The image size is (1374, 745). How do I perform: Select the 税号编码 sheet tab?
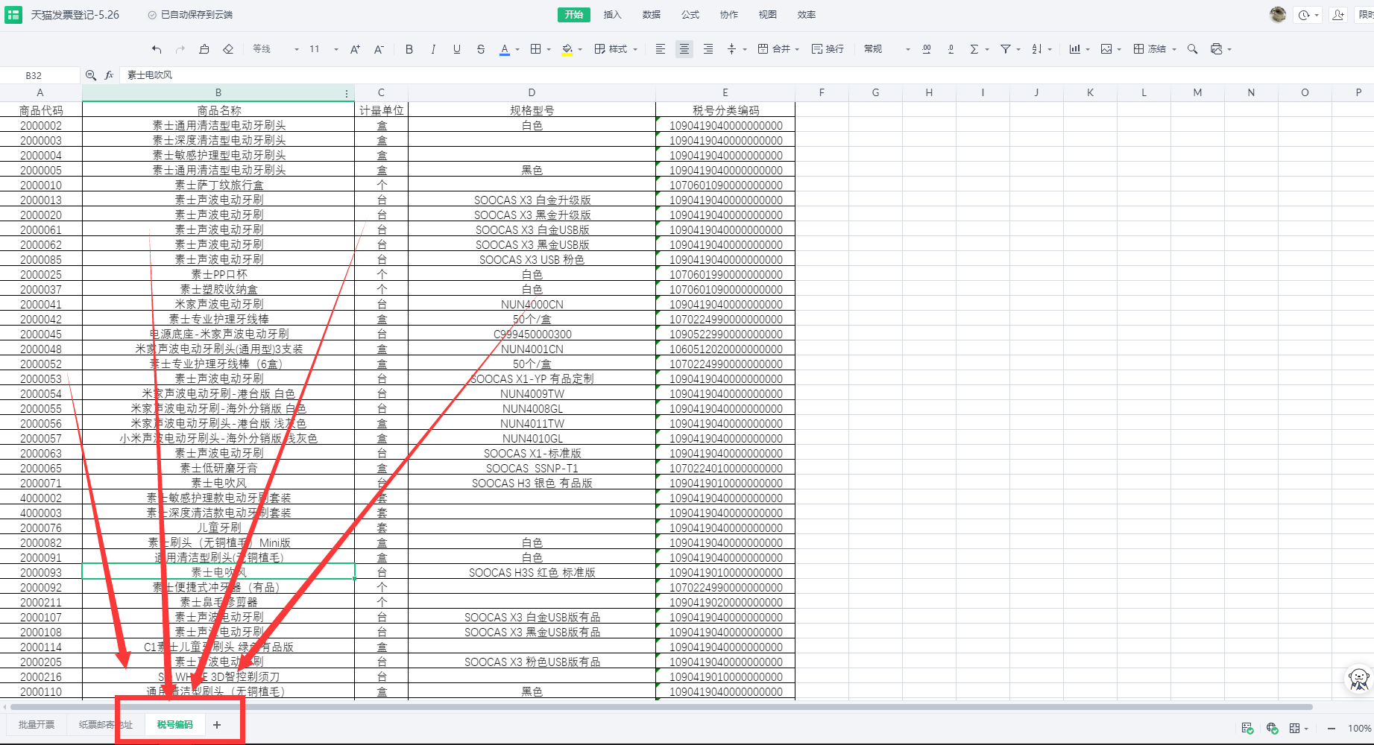coord(175,725)
